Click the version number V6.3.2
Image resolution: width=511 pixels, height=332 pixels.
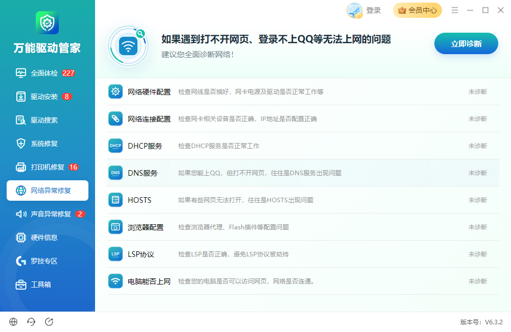pos(494,322)
